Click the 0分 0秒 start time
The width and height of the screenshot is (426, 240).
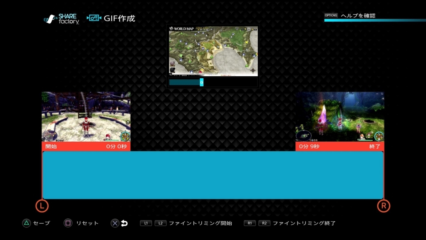pyautogui.click(x=116, y=146)
